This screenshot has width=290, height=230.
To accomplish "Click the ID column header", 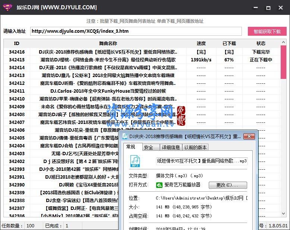I will click(17, 44).
